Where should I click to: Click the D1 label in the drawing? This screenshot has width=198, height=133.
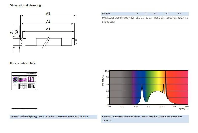pos(11,32)
